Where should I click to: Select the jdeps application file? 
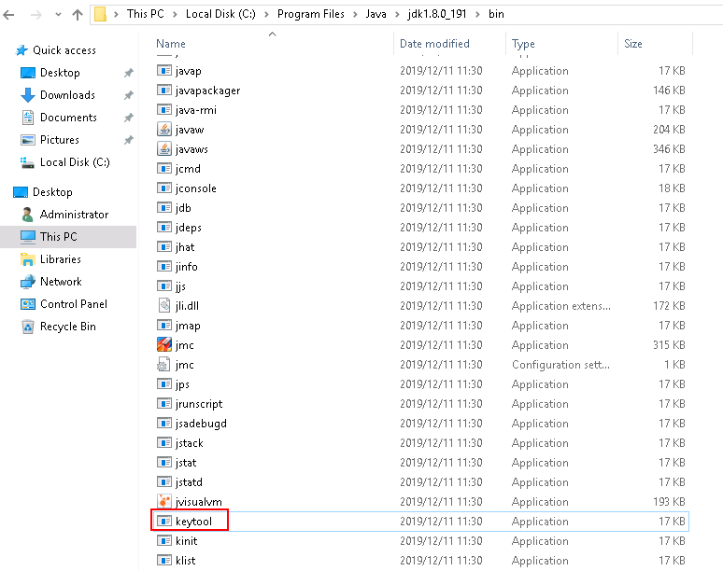[189, 228]
